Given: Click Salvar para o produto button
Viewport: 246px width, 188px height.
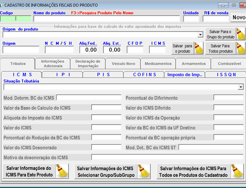Looking at the screenshot, I should tap(182, 48).
